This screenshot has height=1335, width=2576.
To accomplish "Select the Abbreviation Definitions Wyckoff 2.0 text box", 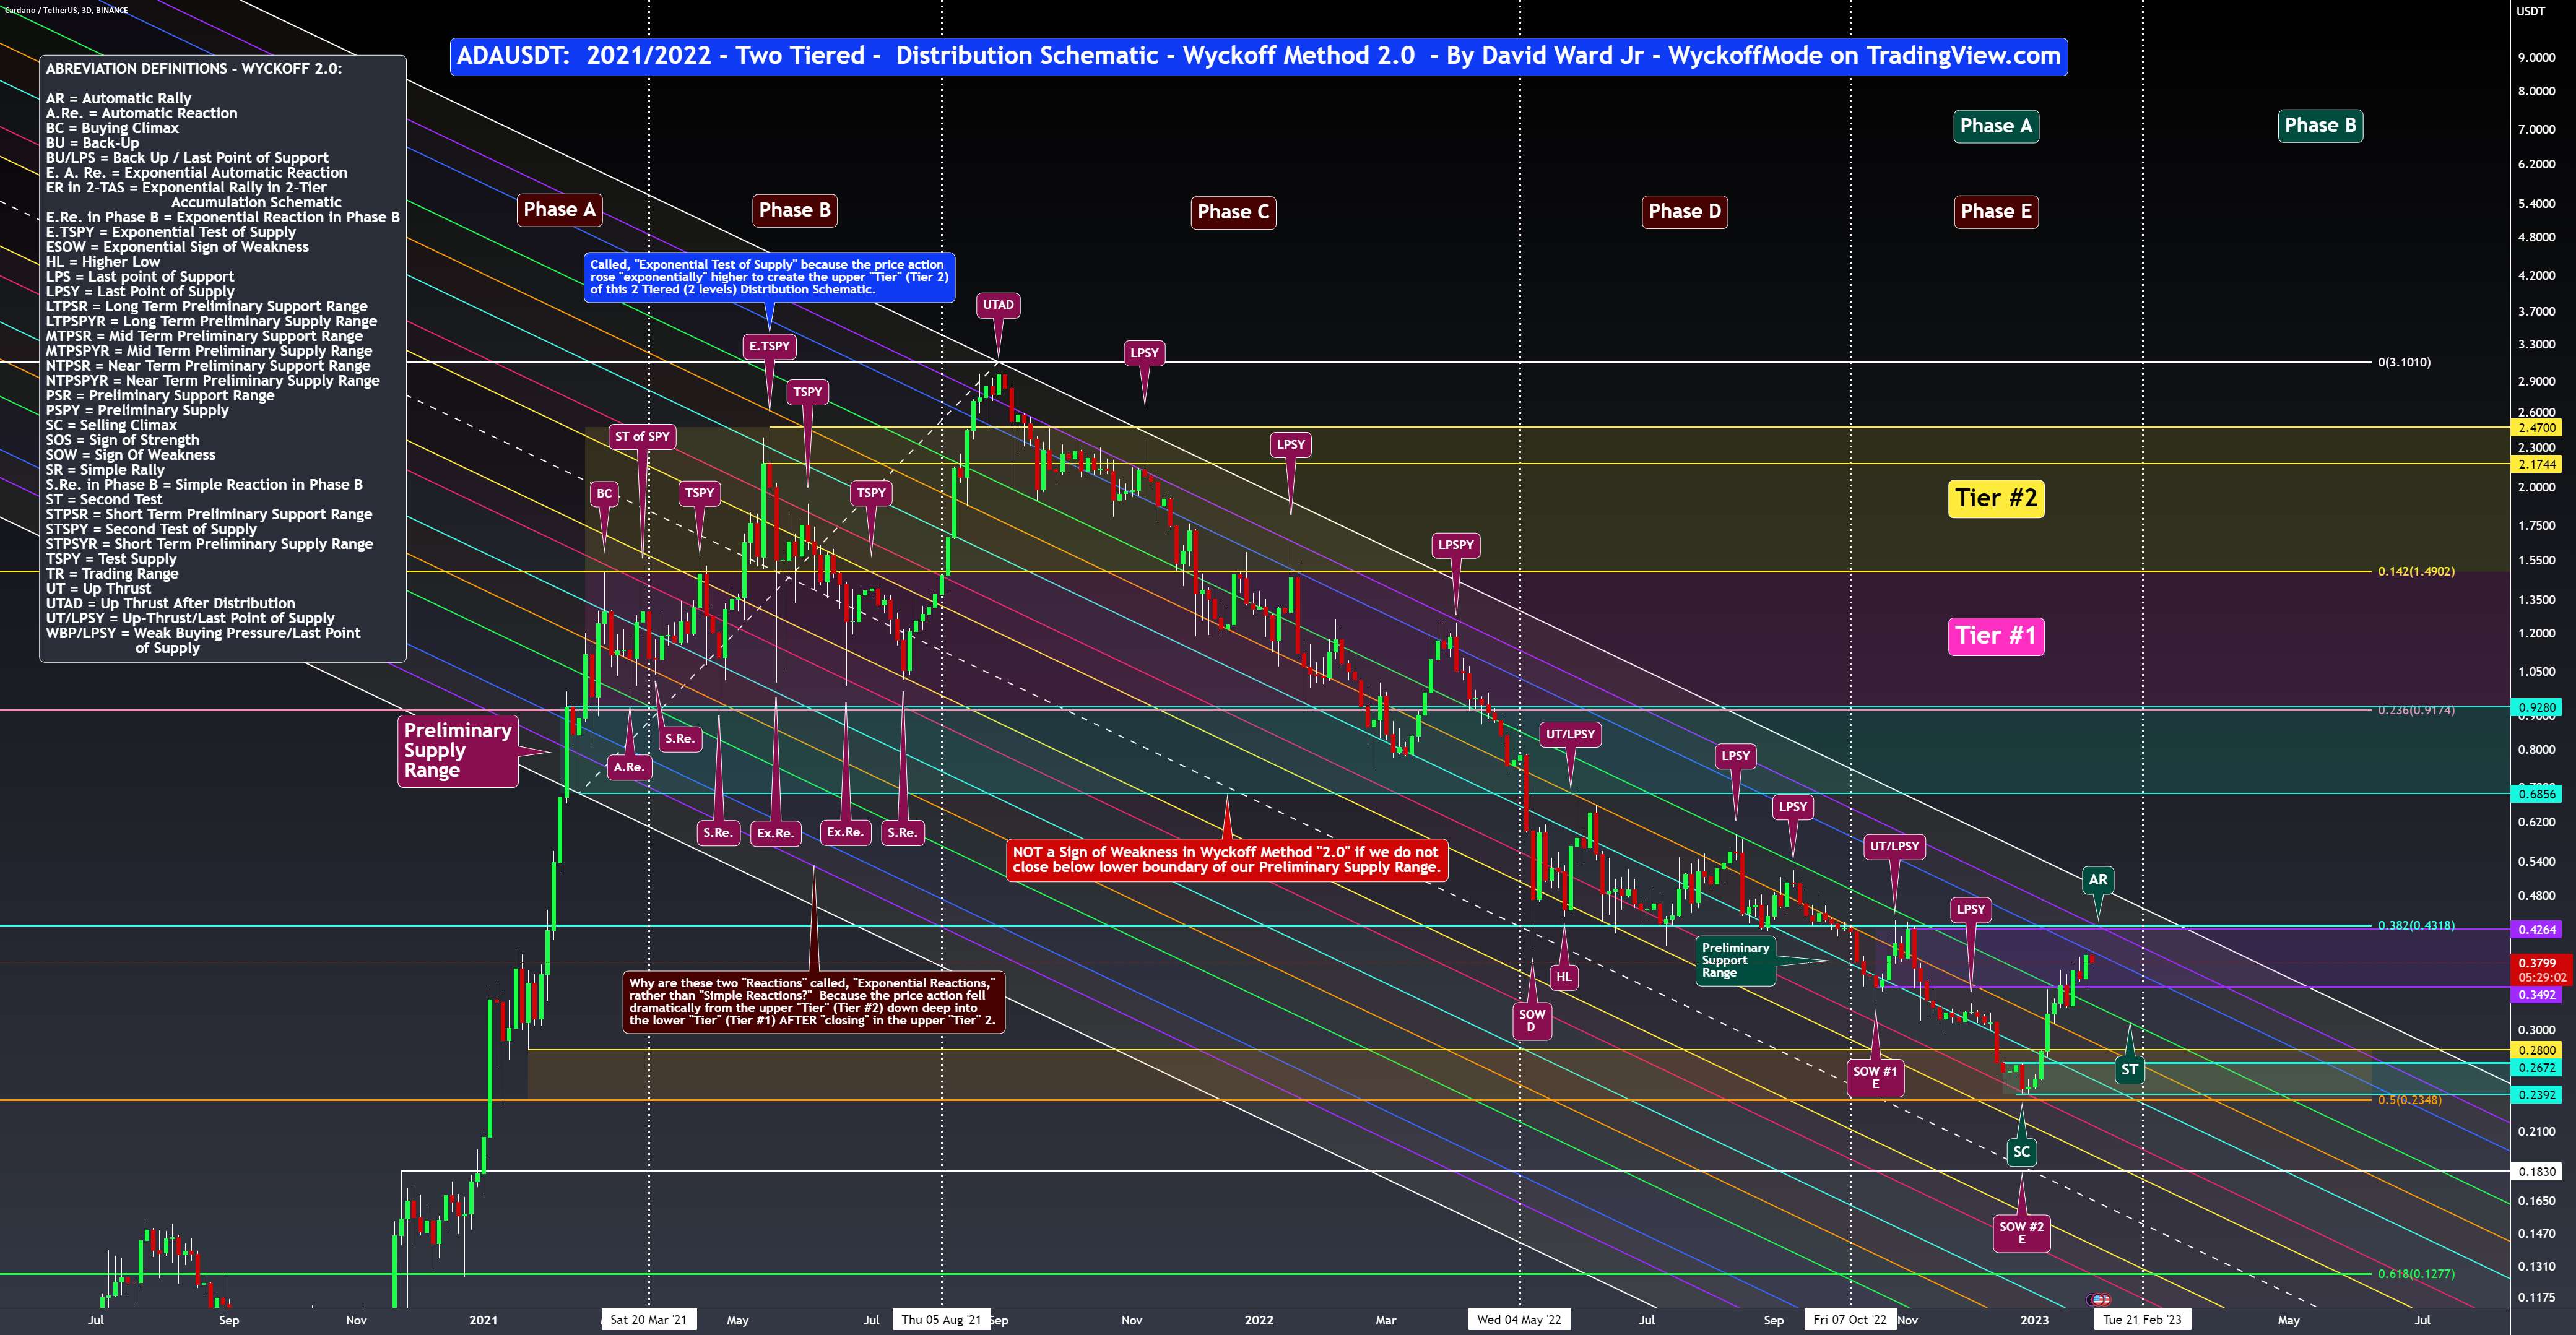I will coord(223,359).
